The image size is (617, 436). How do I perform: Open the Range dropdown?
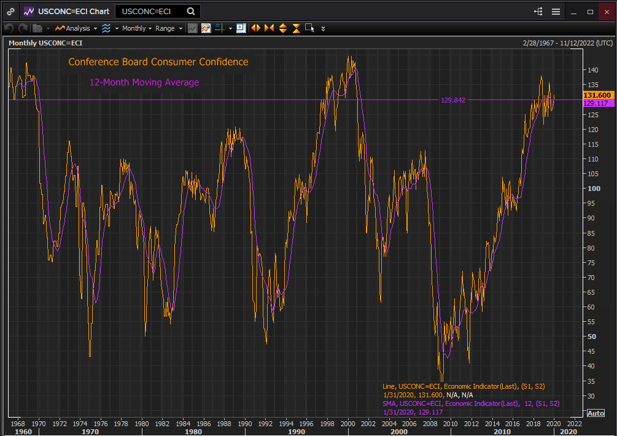168,28
